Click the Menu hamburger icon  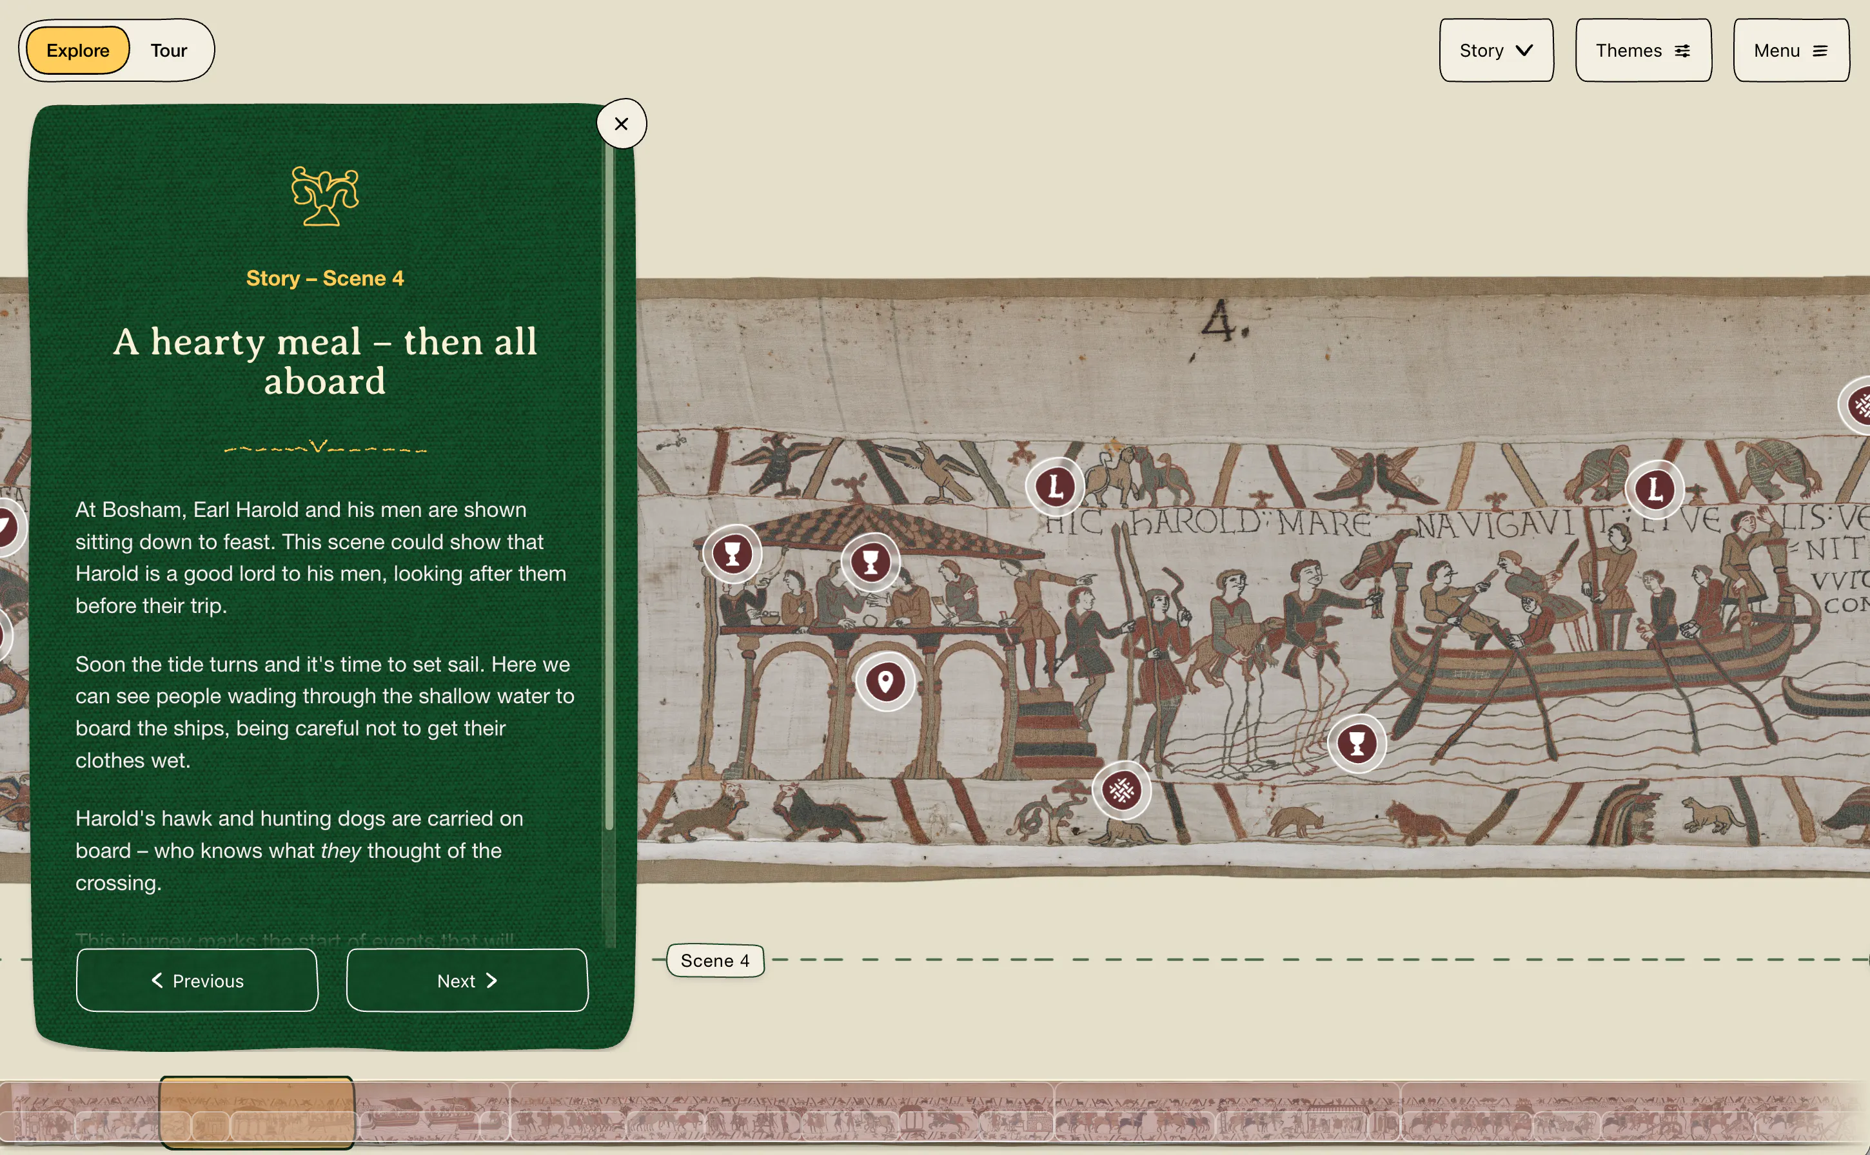point(1820,50)
